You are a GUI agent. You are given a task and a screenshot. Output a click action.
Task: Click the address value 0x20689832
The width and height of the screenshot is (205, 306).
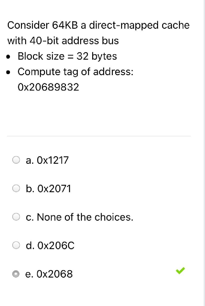(48, 87)
